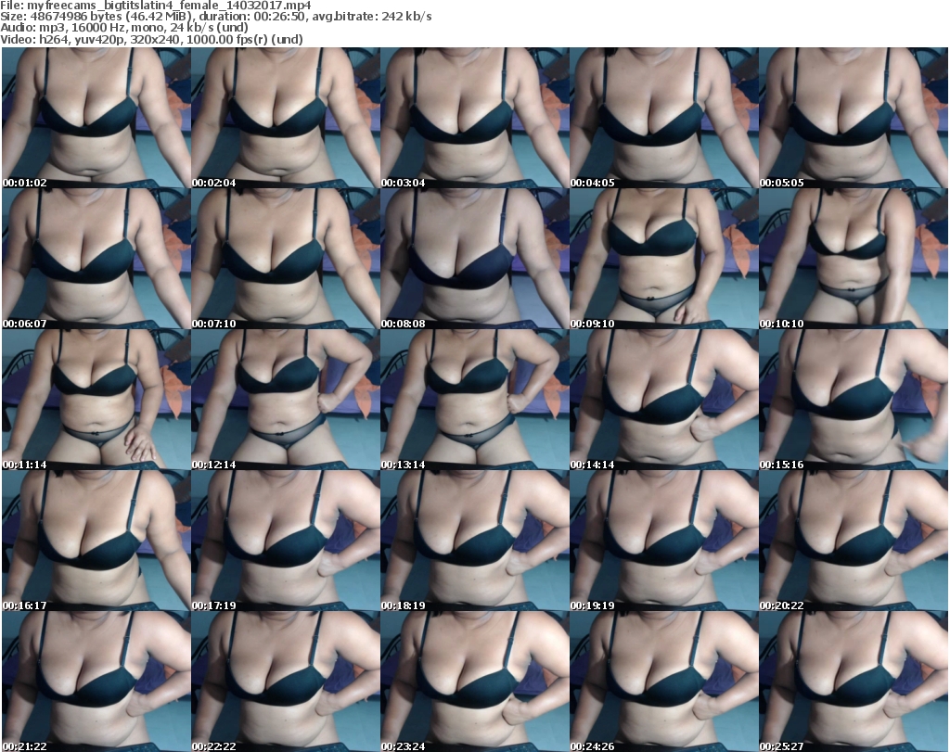Select the thumbnail stamped 00:03:04

474,118
